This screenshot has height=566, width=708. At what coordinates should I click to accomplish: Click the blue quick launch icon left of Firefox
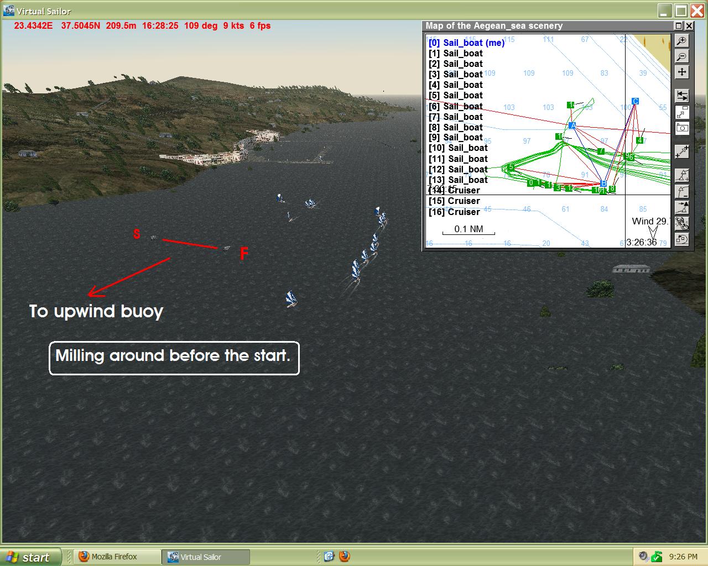329,557
